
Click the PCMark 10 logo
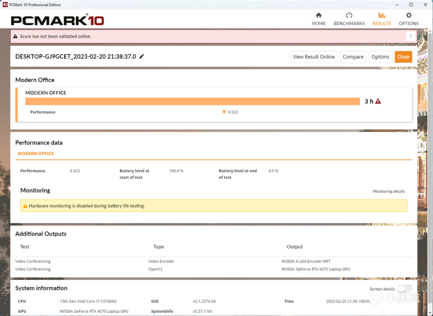(x=57, y=20)
